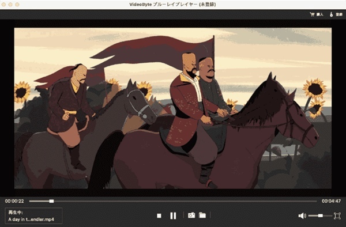The image size is (346, 227).
Task: Mute audio with speaker icon
Action: (x=302, y=215)
